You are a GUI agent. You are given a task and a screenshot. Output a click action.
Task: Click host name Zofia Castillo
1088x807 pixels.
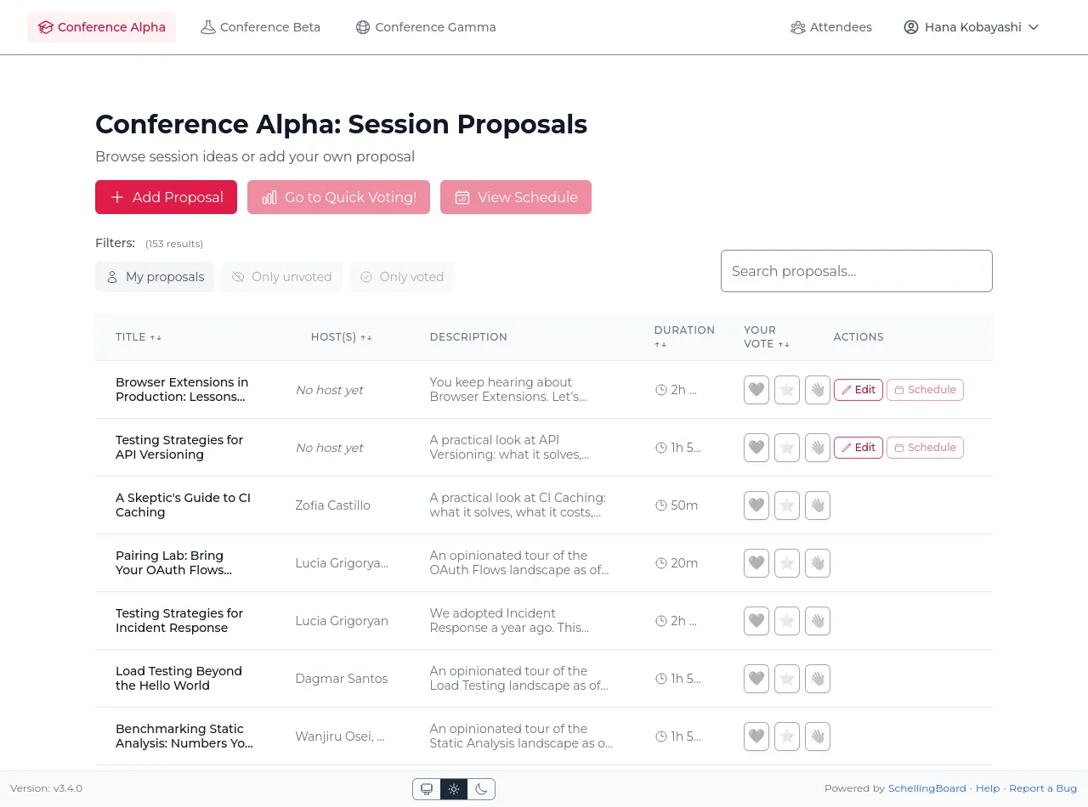333,505
